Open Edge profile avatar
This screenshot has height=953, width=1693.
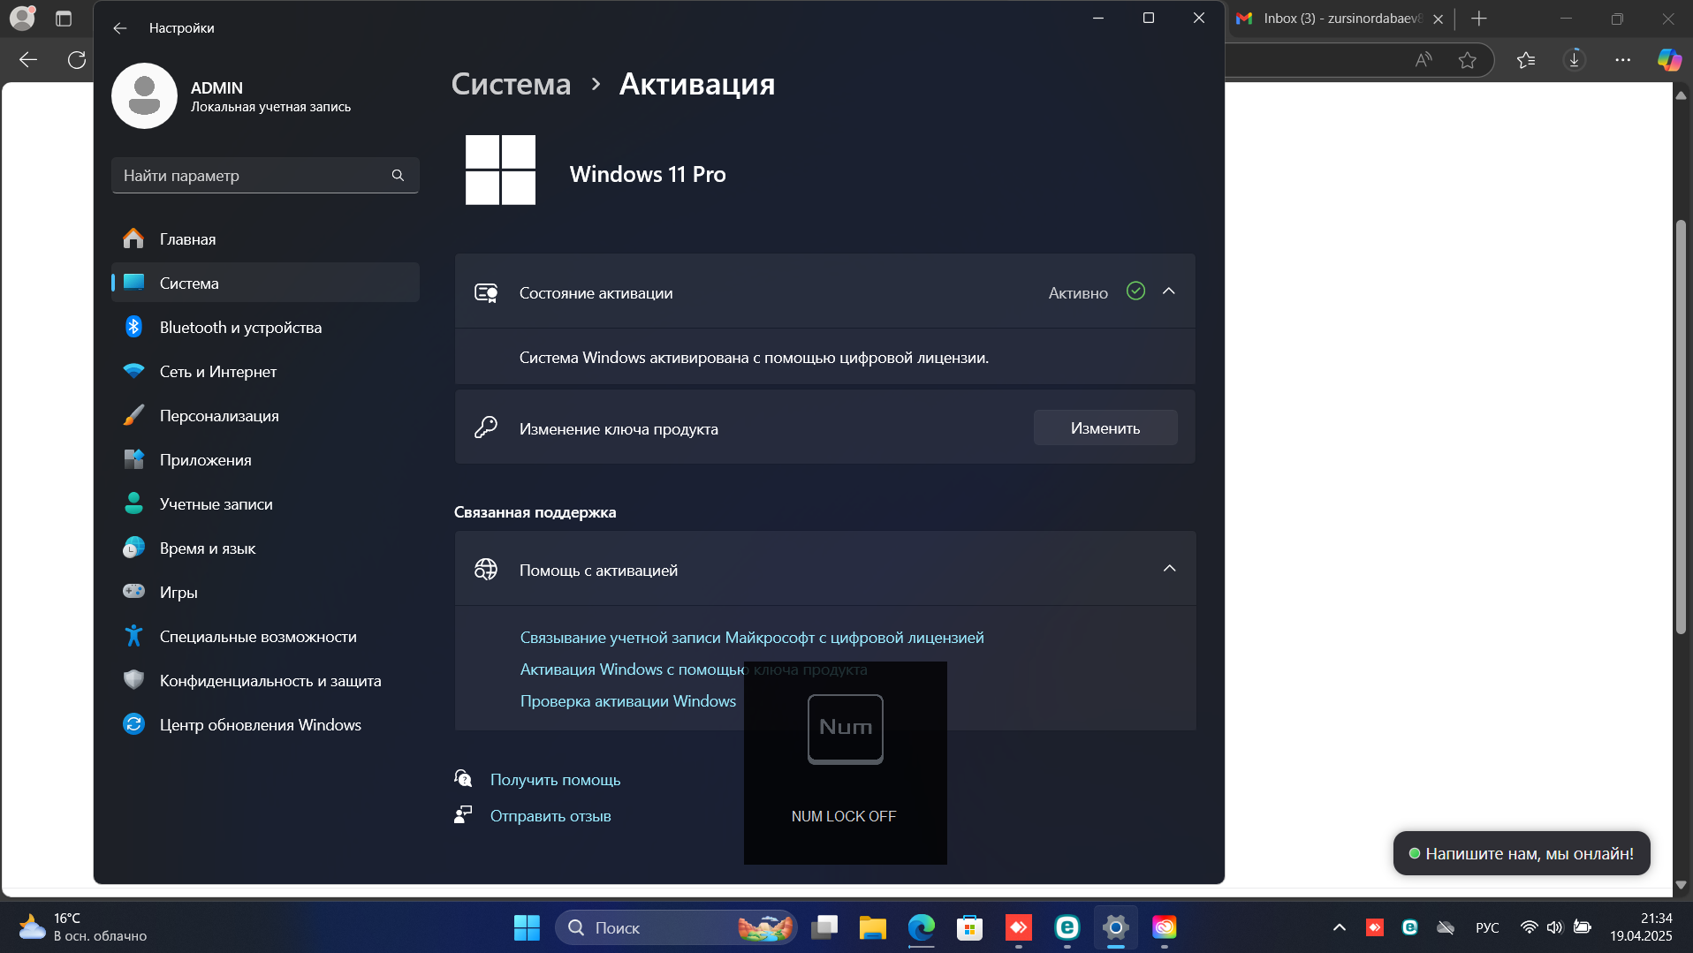click(21, 18)
